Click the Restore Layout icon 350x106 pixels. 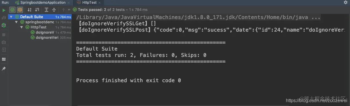(4, 59)
